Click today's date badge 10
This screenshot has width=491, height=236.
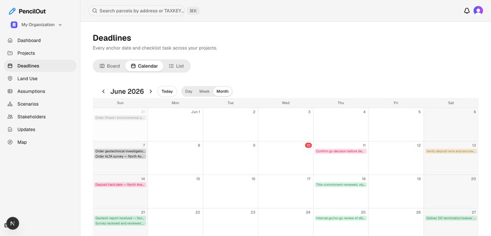click(x=308, y=145)
